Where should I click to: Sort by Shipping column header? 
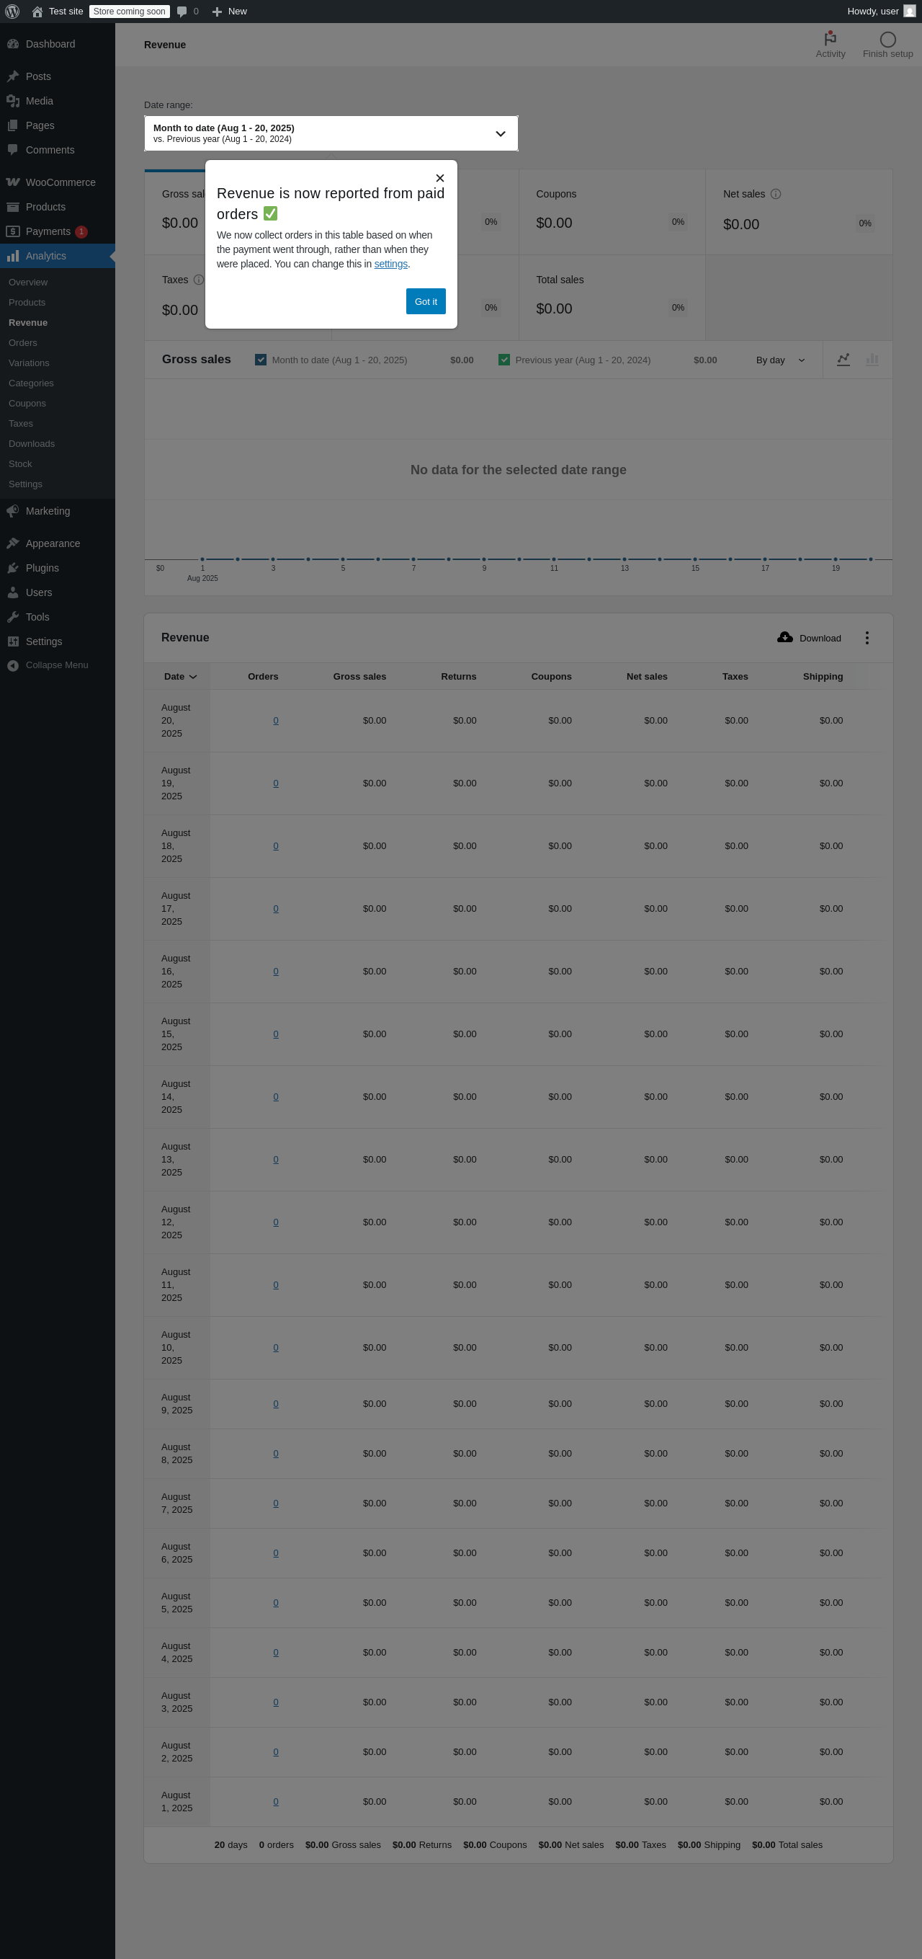(823, 676)
